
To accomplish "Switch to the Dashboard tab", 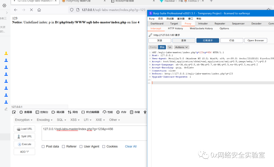I will click(157, 24).
